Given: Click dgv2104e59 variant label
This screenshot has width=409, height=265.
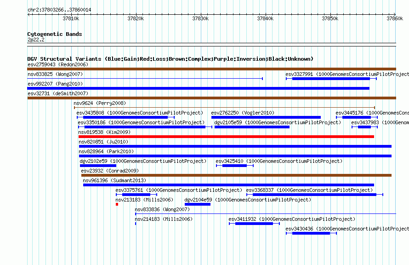Looking at the screenshot, I should click(248, 200).
